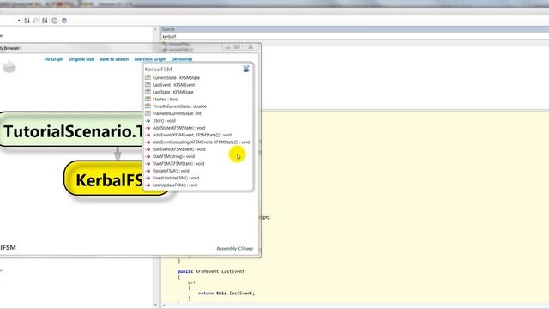549x309 pixels.
Task: Click 'UpdateFSM() : void' member
Action: point(171,171)
